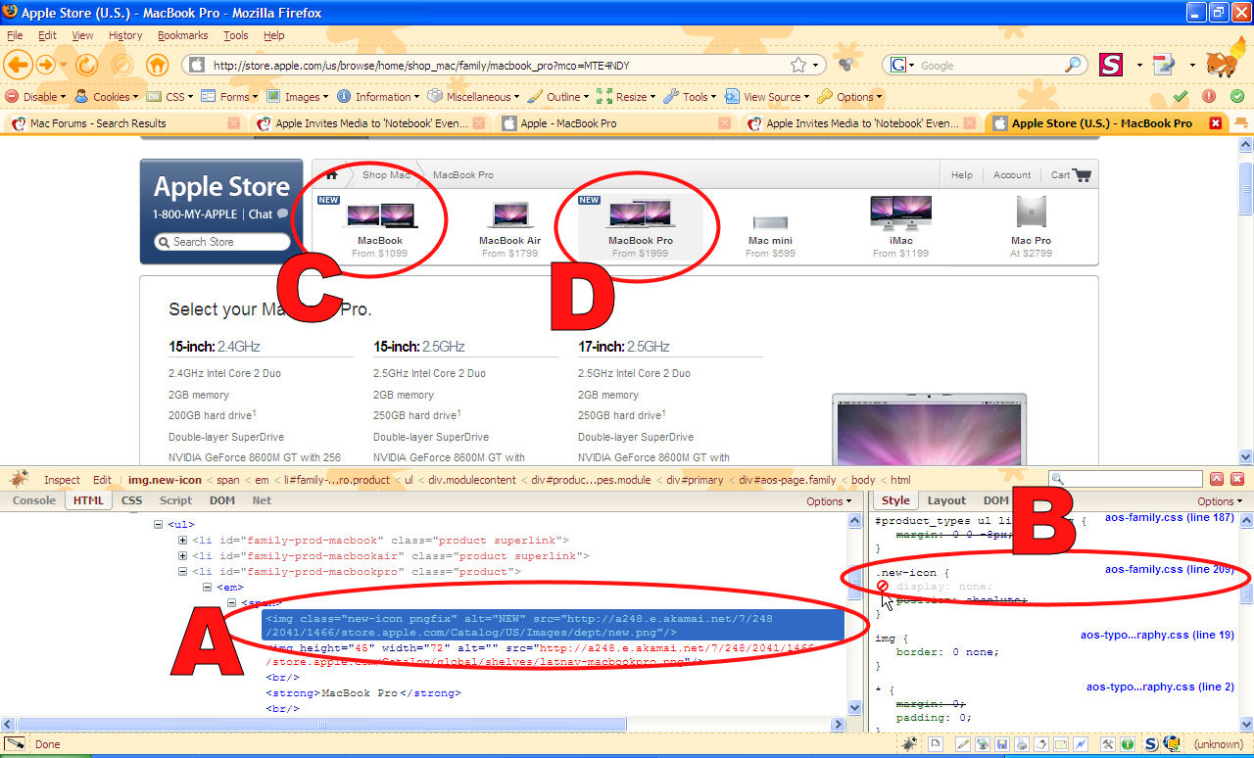Open the CSS dropdown in developer toolbar

pyautogui.click(x=169, y=96)
